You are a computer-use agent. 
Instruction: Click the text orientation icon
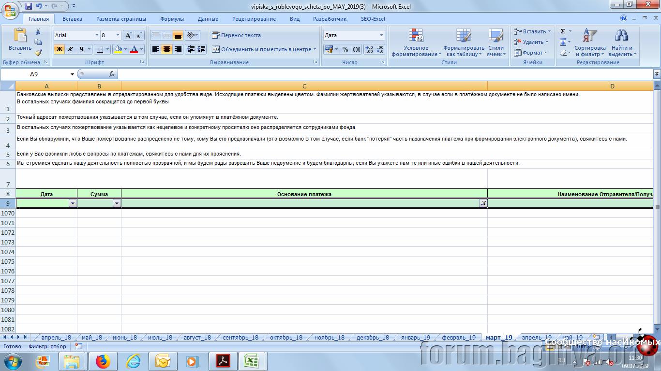191,35
